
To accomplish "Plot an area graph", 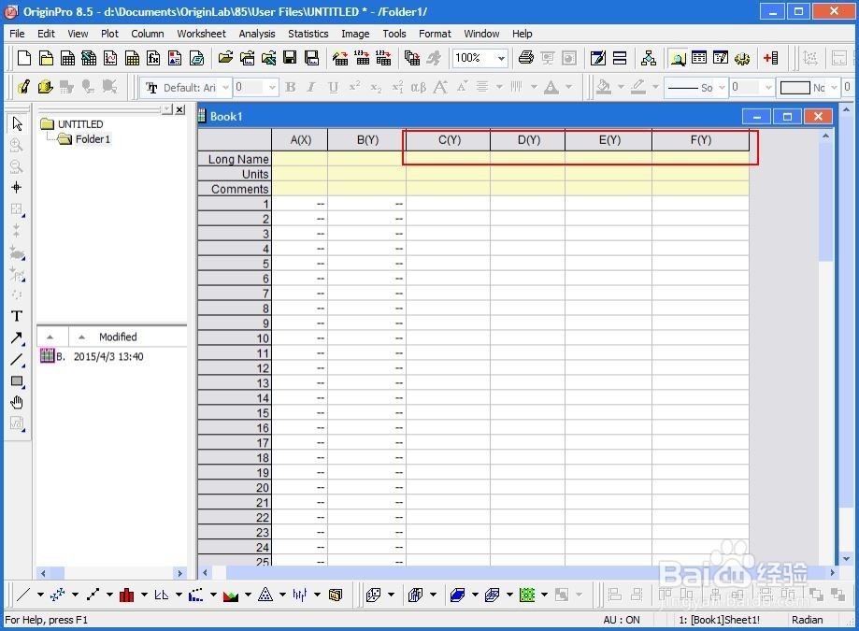I will point(231,595).
